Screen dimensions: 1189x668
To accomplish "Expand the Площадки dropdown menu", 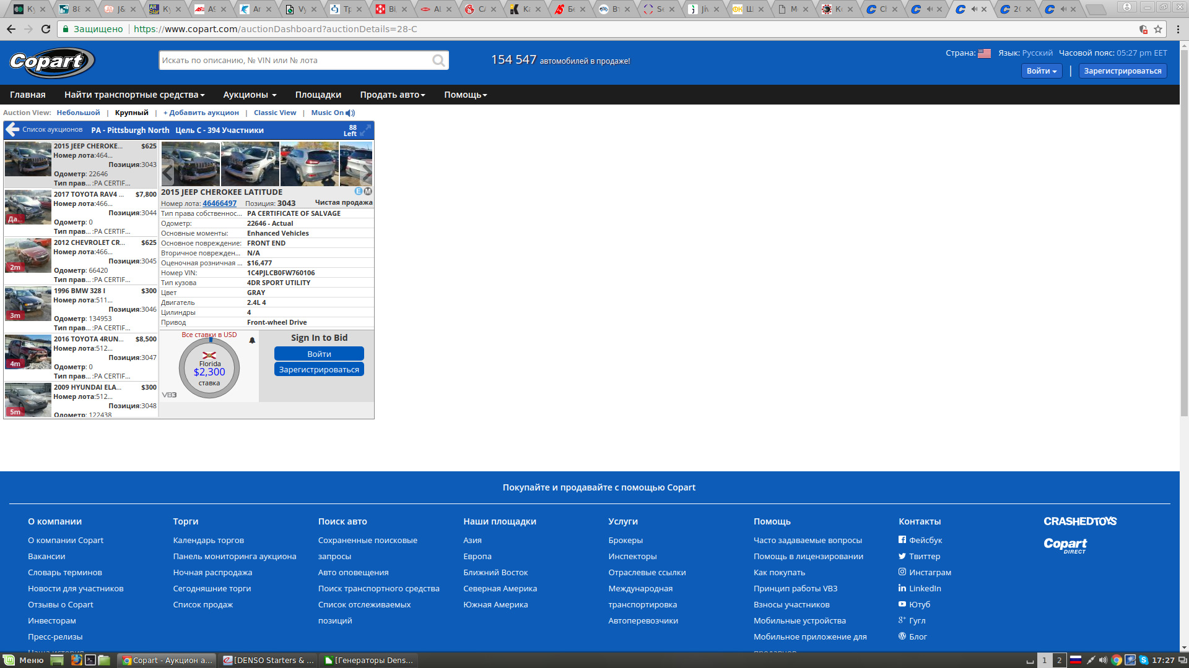I will coord(318,95).
